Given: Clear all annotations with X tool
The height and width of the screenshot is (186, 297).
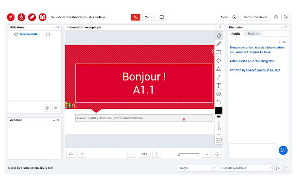Looking at the screenshot, I should (x=219, y=94).
